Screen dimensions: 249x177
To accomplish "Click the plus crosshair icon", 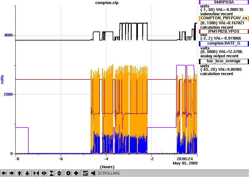I will tap(76, 173).
